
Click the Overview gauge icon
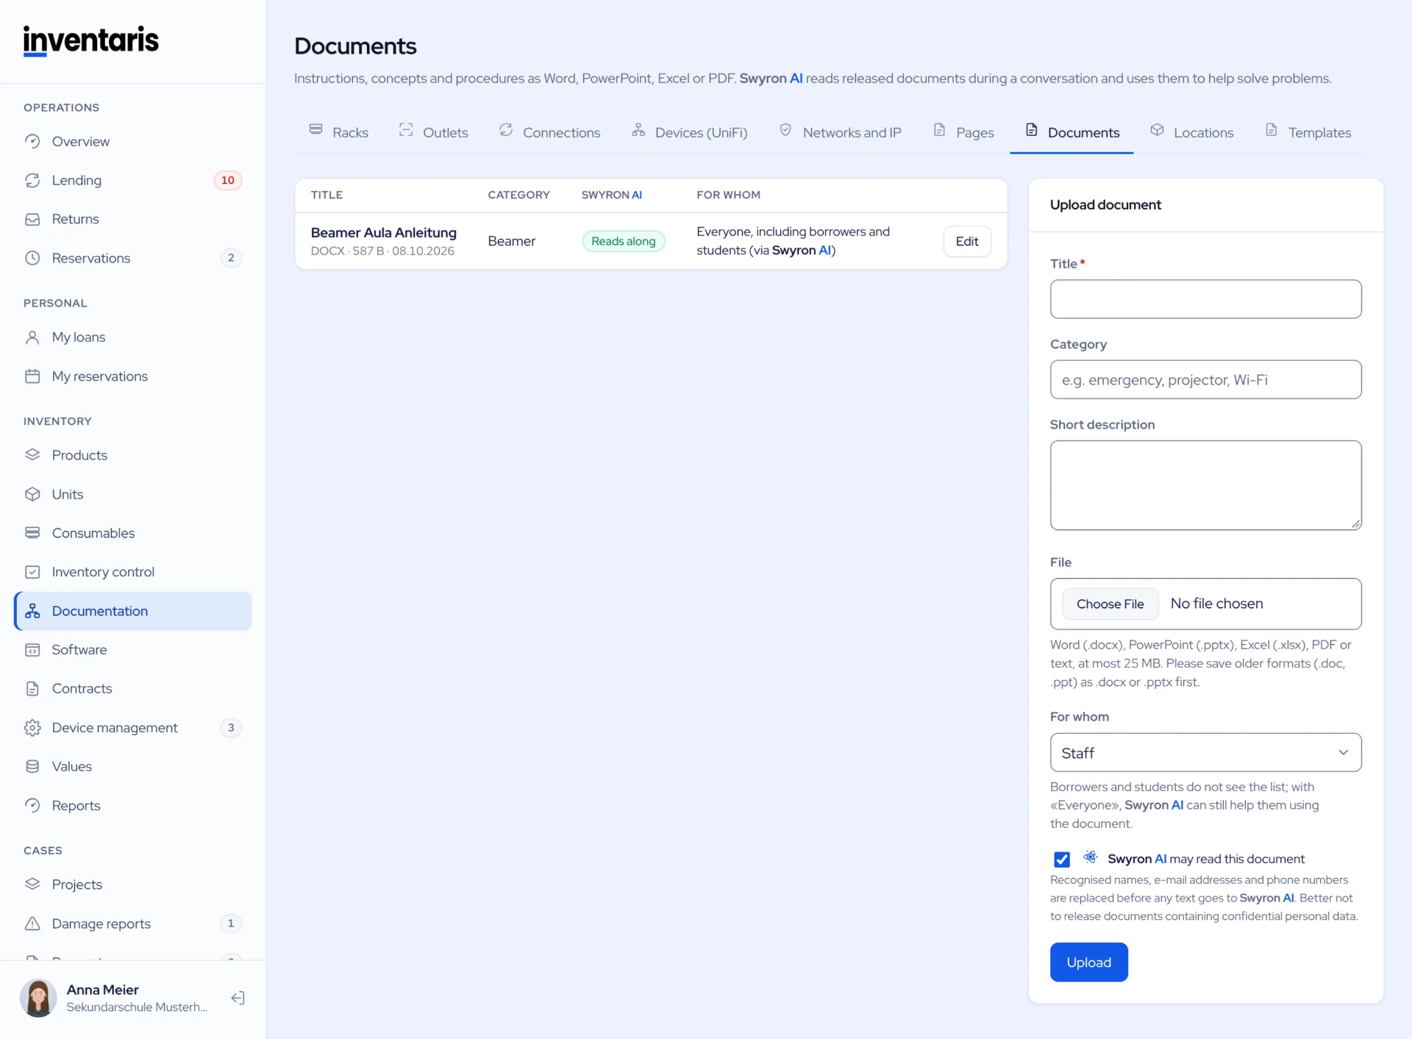click(32, 141)
